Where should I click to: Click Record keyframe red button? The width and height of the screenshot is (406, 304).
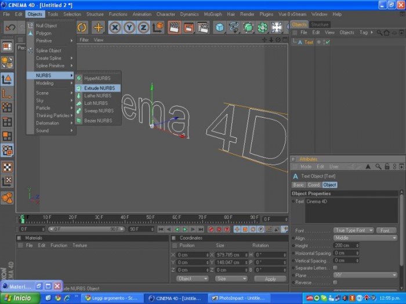211,229
